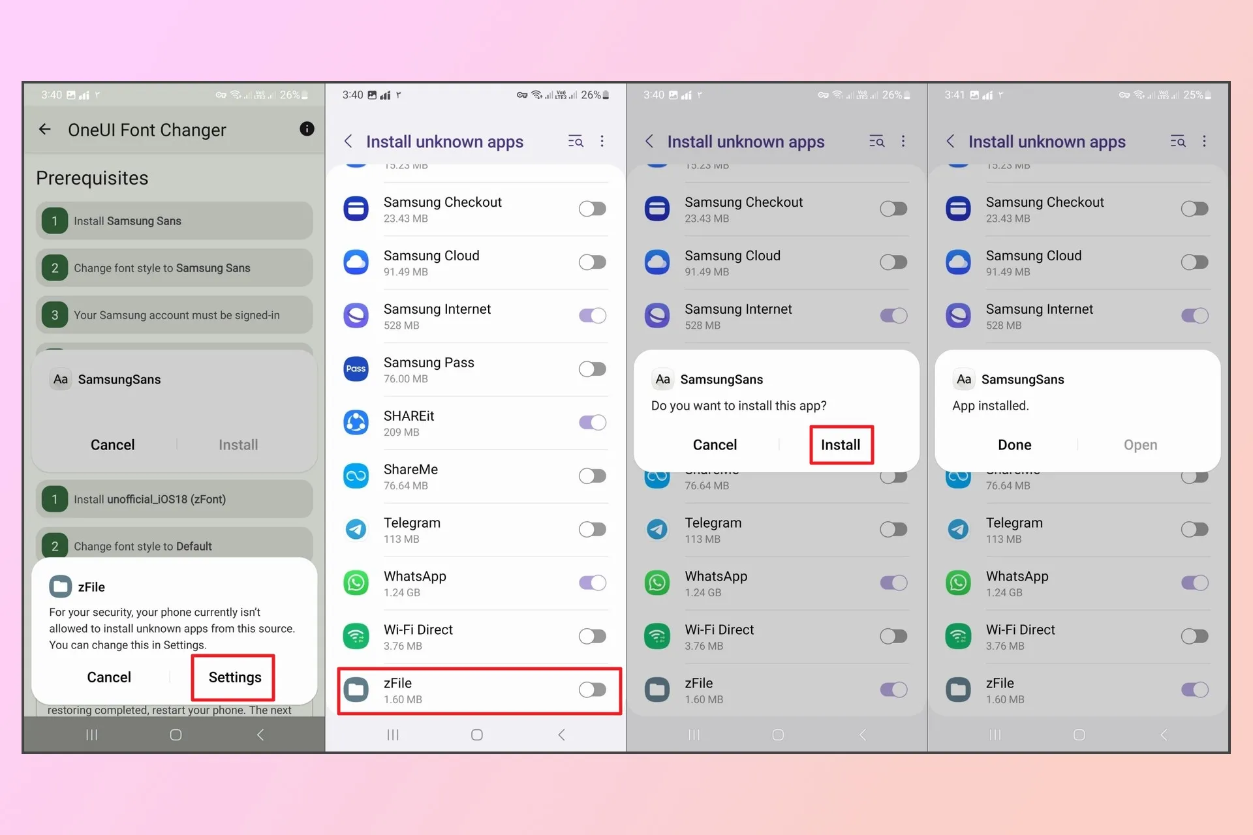
Task: Tap the Recents navigation button on the undimmed screen
Action: (393, 735)
